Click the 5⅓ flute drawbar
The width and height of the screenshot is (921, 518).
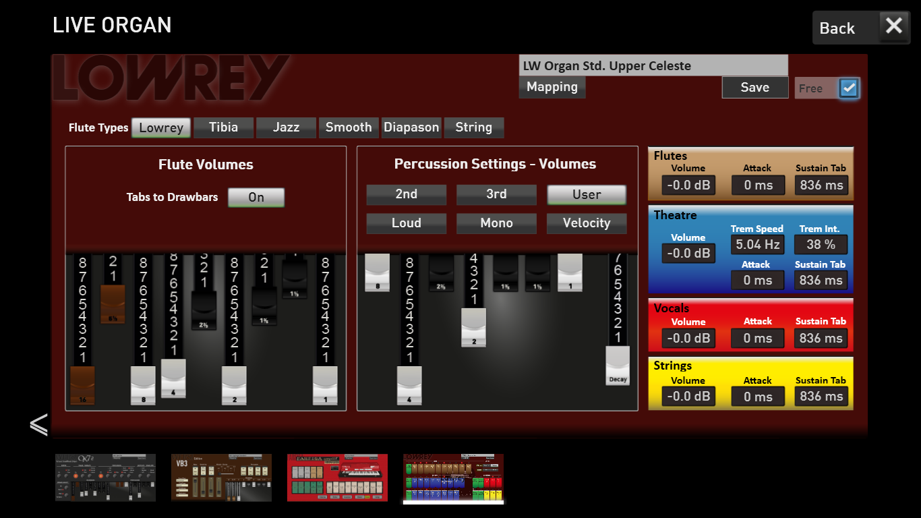(113, 304)
